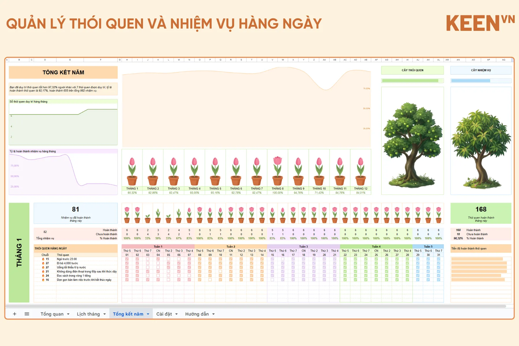The width and height of the screenshot is (519, 346).
Task: Click the flame streak icon beside Ngủ trước 23:00
Action: coord(43,259)
